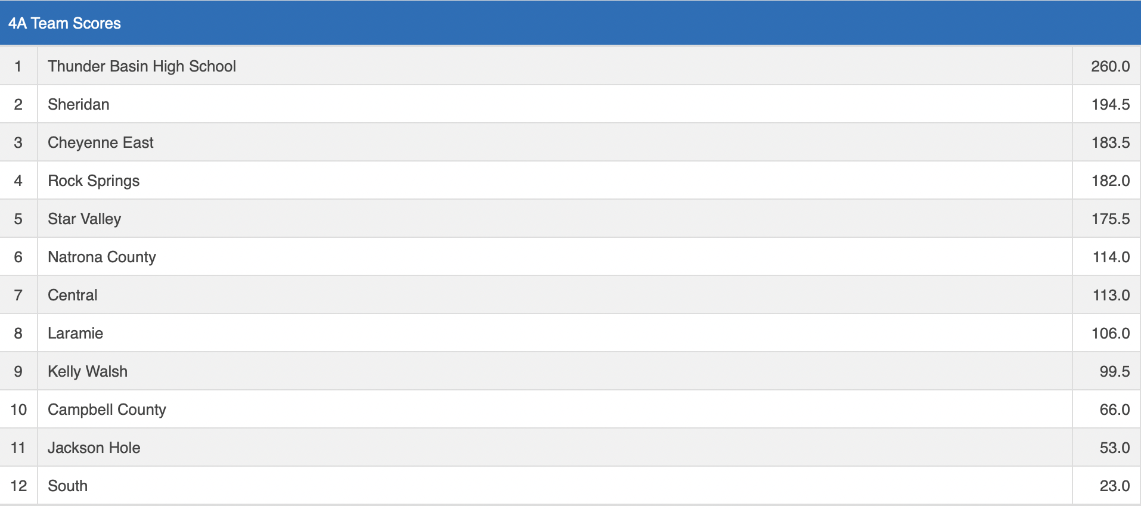Select Jackson Hole team entry
1141x509 pixels.
tap(94, 448)
